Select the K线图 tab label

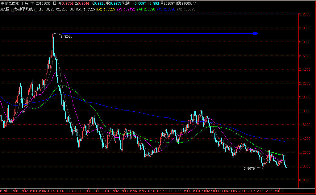(x=5, y=9)
